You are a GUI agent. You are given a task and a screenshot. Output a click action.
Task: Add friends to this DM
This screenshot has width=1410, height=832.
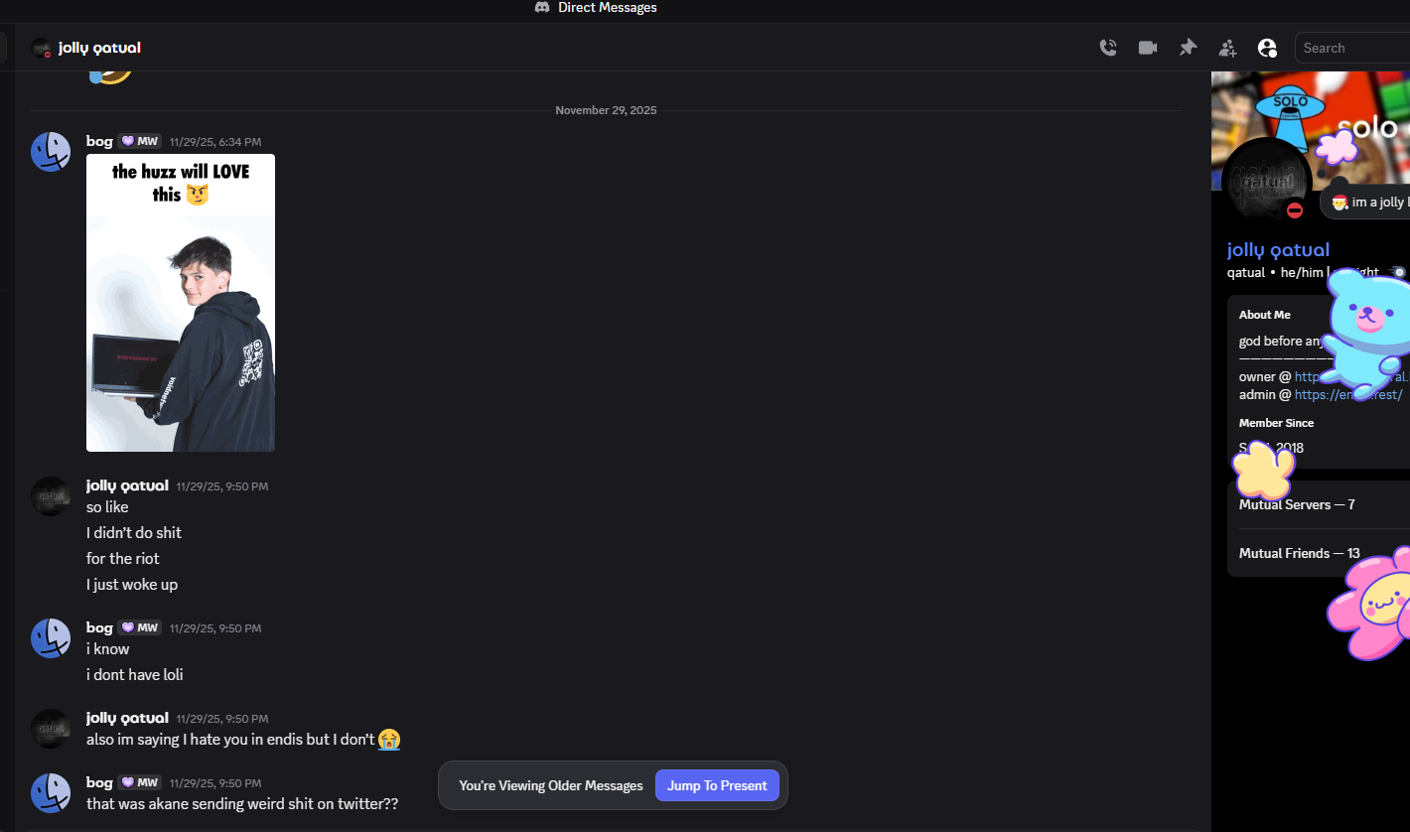1228,48
